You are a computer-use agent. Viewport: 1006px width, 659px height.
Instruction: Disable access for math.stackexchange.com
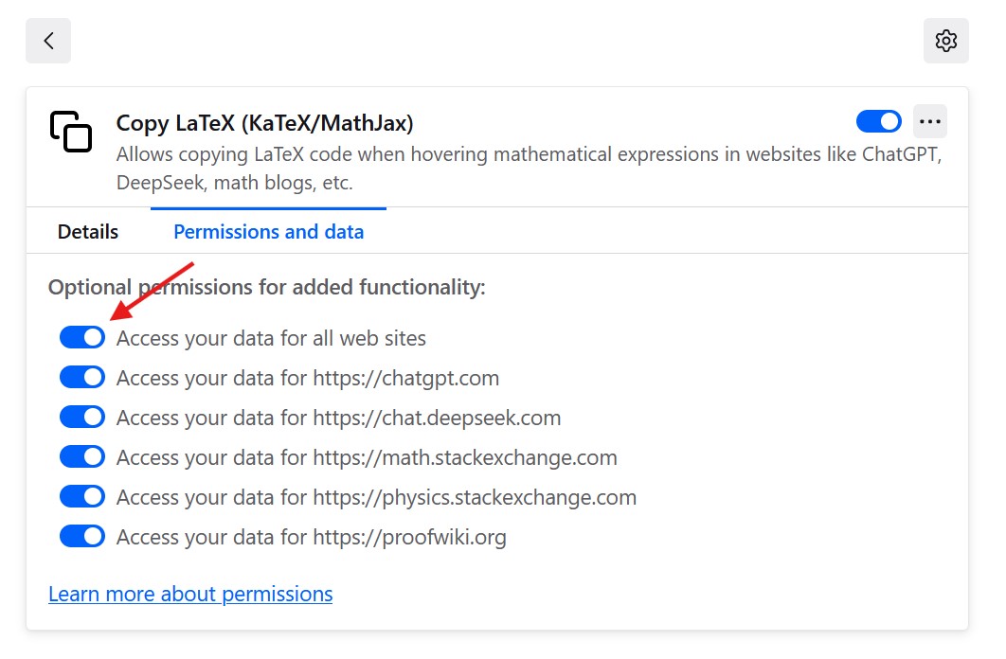click(x=81, y=456)
